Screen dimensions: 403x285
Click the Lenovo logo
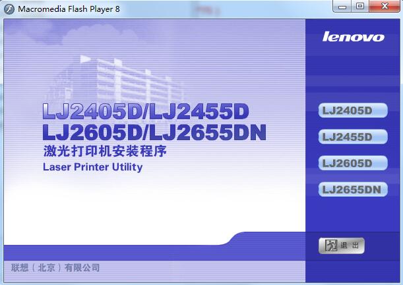353,37
